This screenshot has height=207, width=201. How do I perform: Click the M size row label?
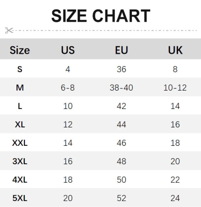(x=20, y=88)
